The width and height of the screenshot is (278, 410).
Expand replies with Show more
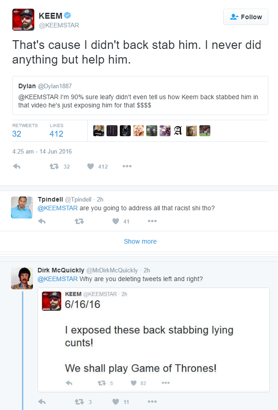140,241
